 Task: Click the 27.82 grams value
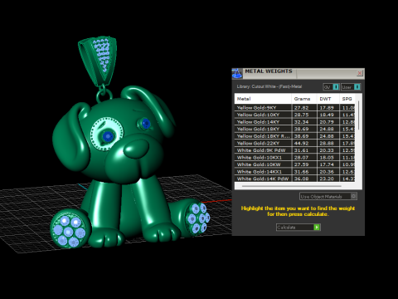(301, 108)
